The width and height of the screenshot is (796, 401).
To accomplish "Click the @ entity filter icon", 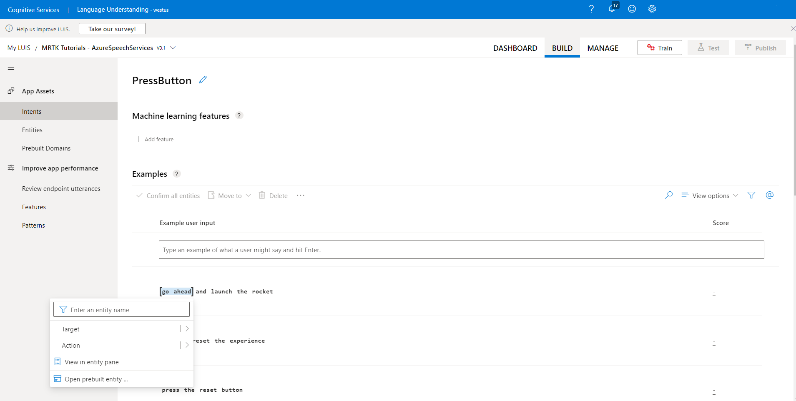I will point(770,195).
